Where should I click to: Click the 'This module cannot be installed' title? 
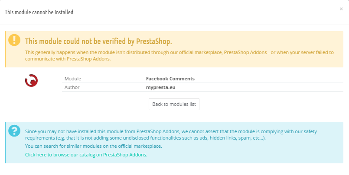point(39,12)
